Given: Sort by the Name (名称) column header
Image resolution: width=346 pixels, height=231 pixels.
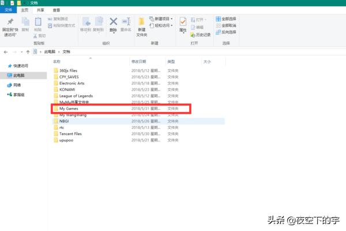Looking at the screenshot, I should [57, 61].
